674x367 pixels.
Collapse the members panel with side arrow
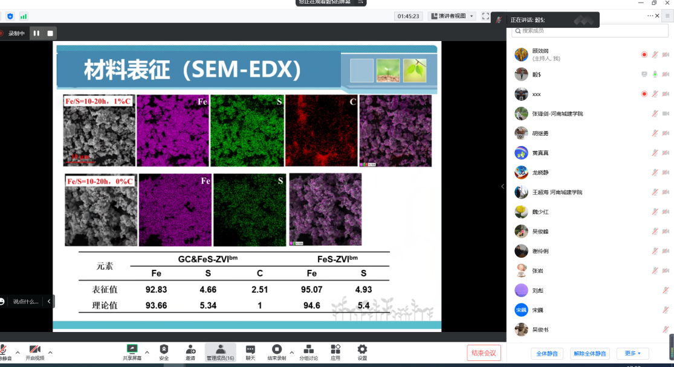click(502, 187)
